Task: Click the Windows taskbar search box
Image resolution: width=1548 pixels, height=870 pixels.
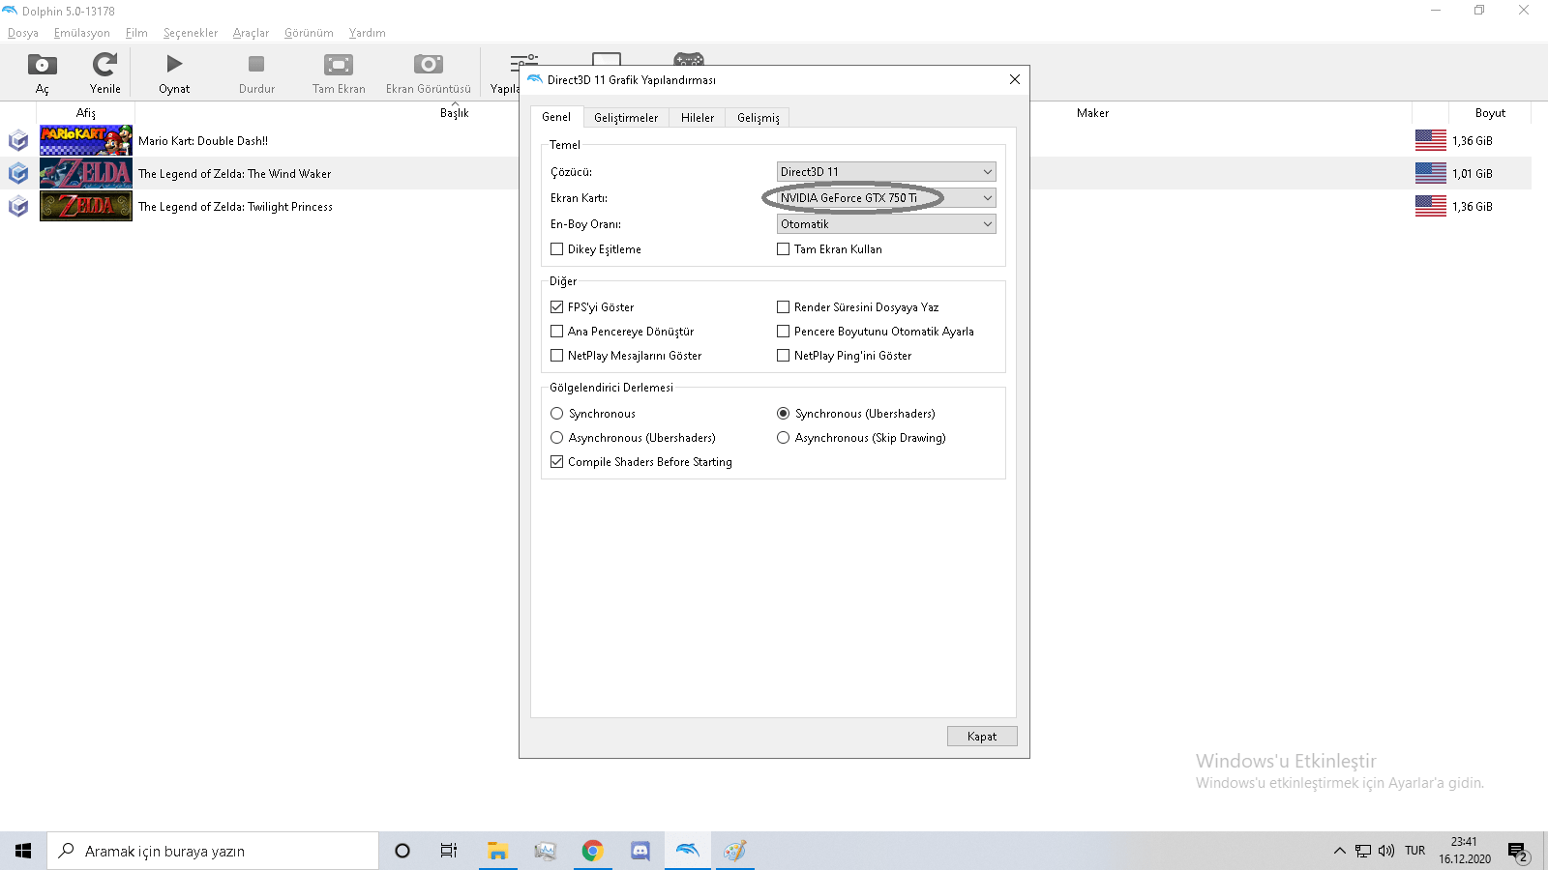Action: point(213,851)
